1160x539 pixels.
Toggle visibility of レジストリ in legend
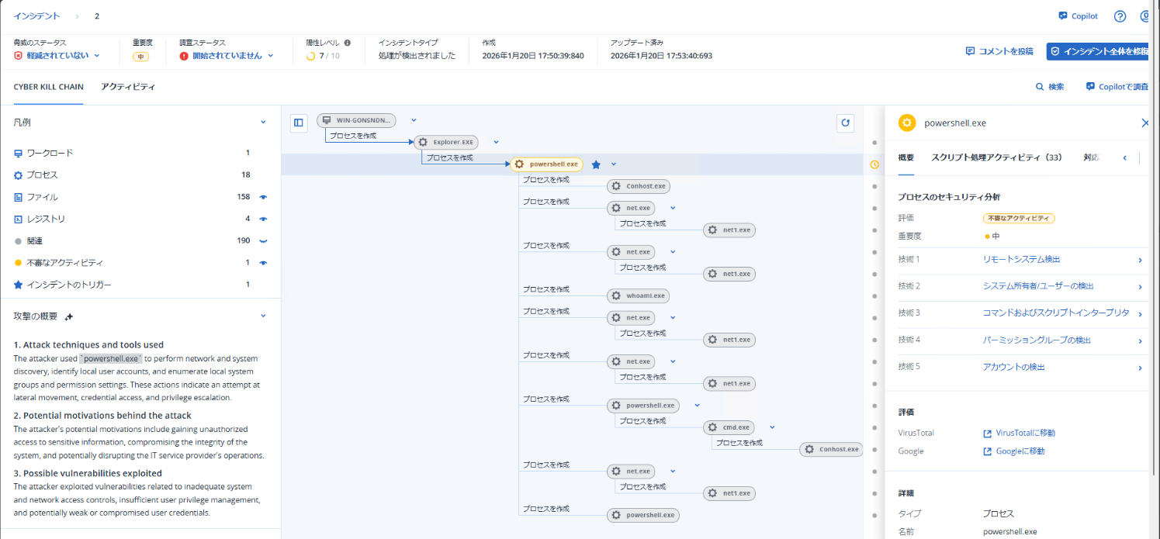click(264, 219)
